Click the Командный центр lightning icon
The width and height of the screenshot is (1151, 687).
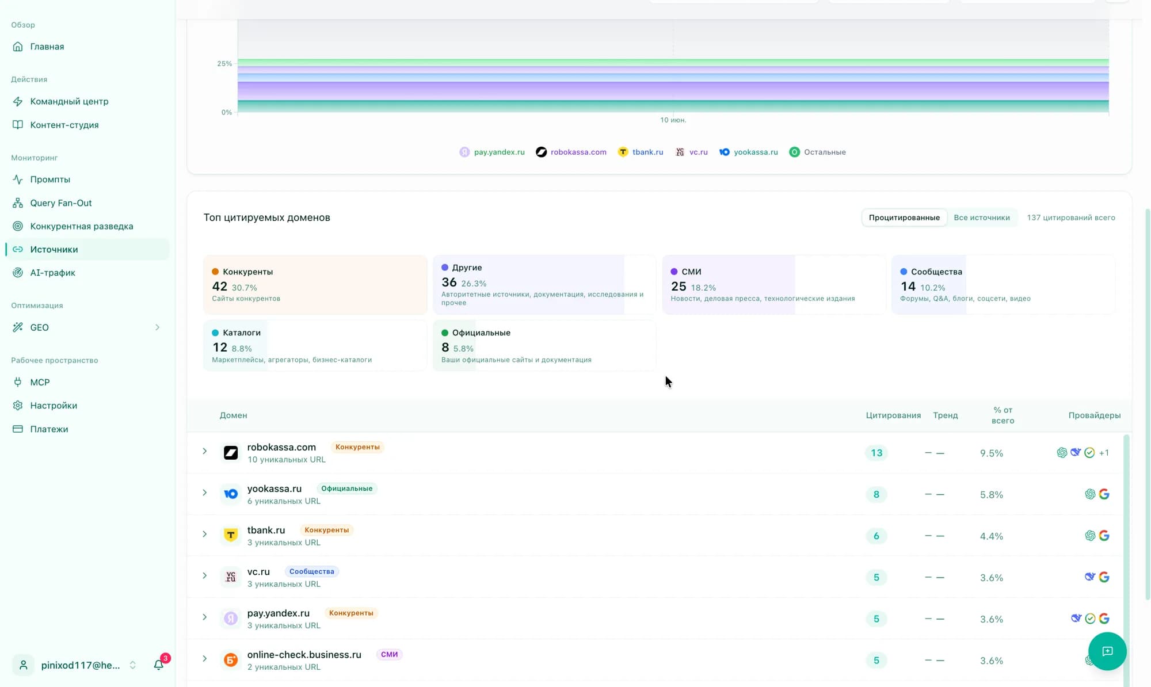(18, 101)
